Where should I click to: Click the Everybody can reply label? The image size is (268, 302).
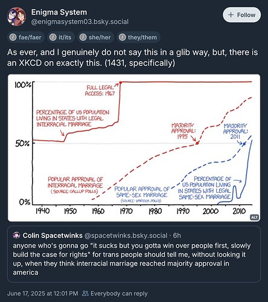point(119,294)
